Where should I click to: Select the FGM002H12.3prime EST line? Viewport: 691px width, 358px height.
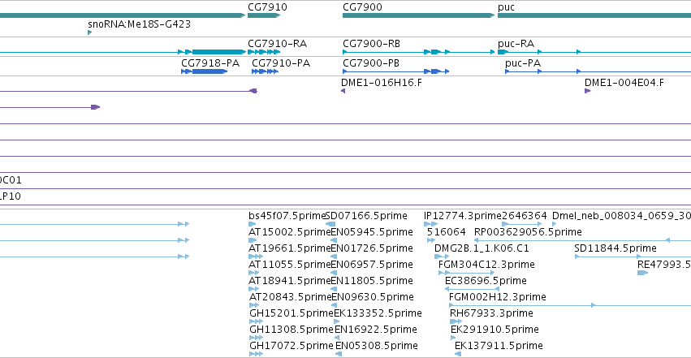click(570, 305)
